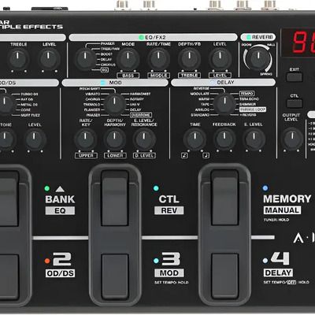Adjust the OUTPUT LEVEL knob
Screen dimensions: 315x315
pos(292,139)
